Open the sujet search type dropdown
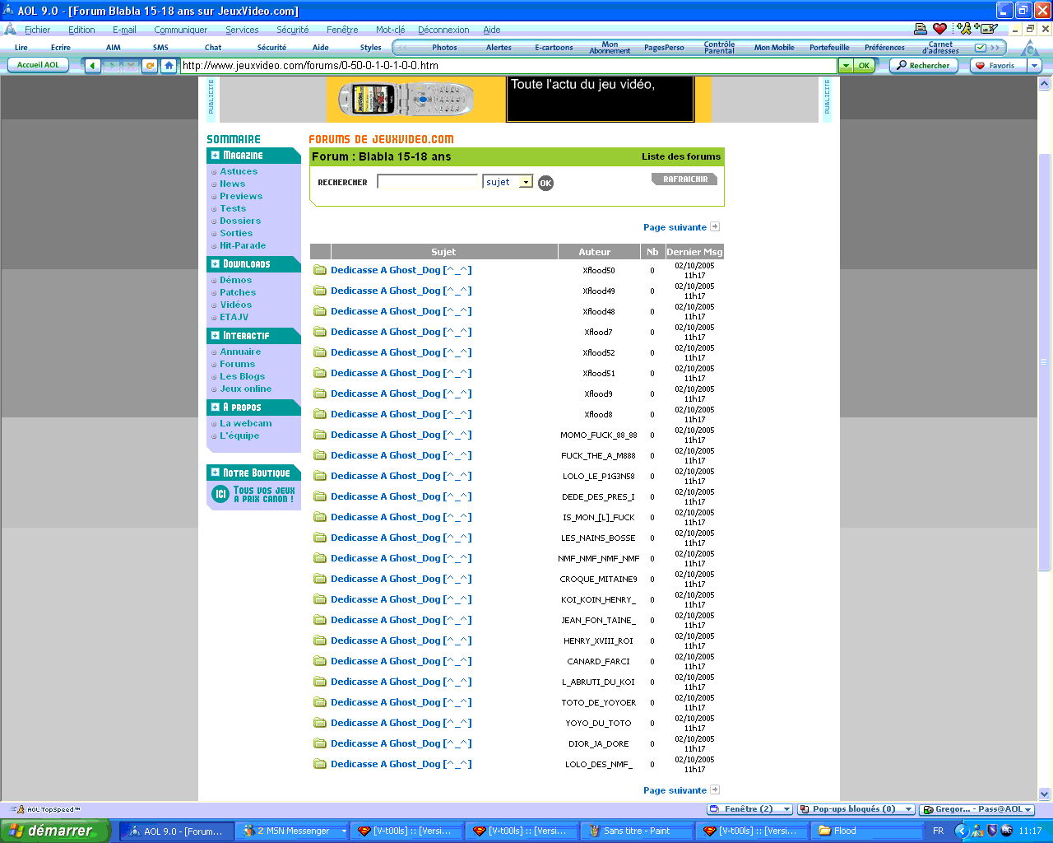The height and width of the screenshot is (843, 1053). point(526,182)
